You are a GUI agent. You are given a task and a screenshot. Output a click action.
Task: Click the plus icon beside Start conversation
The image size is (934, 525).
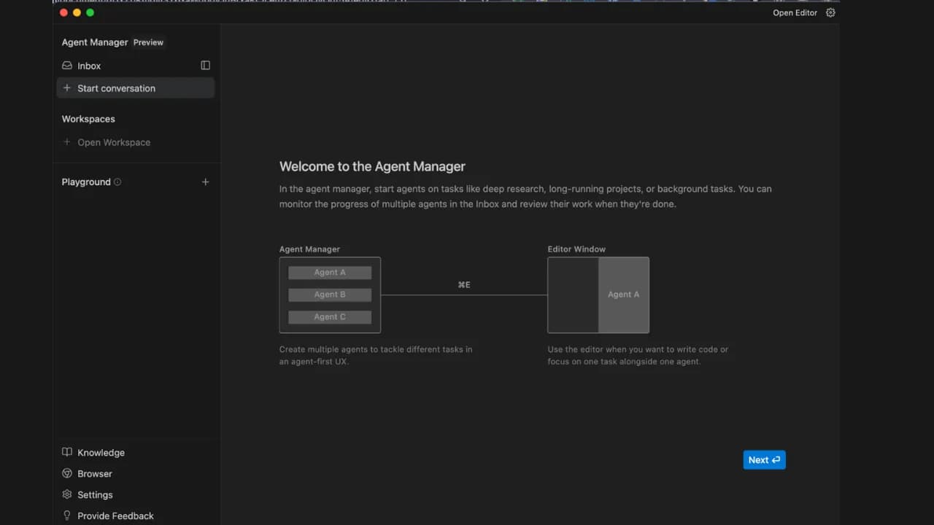tap(66, 88)
